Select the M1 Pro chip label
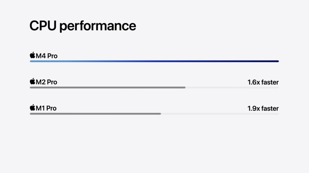The image size is (309, 173). click(x=46, y=108)
